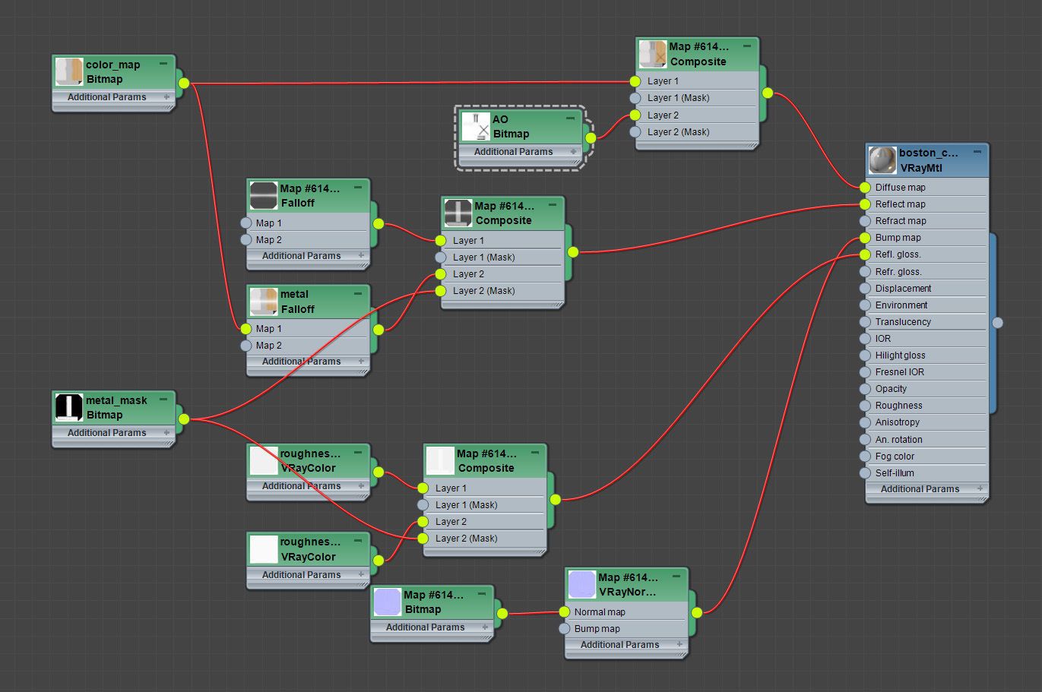The width and height of the screenshot is (1042, 692).
Task: Click Map 2 socket on metal Falloff
Action: (x=245, y=346)
